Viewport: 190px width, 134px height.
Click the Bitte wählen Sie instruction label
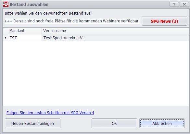(48, 13)
